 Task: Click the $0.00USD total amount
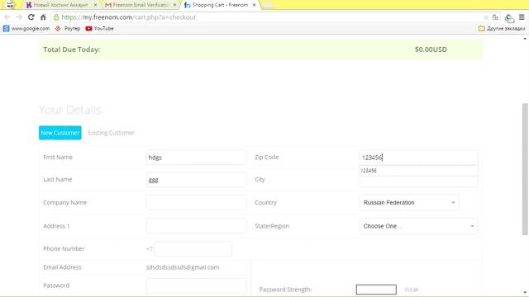click(431, 49)
